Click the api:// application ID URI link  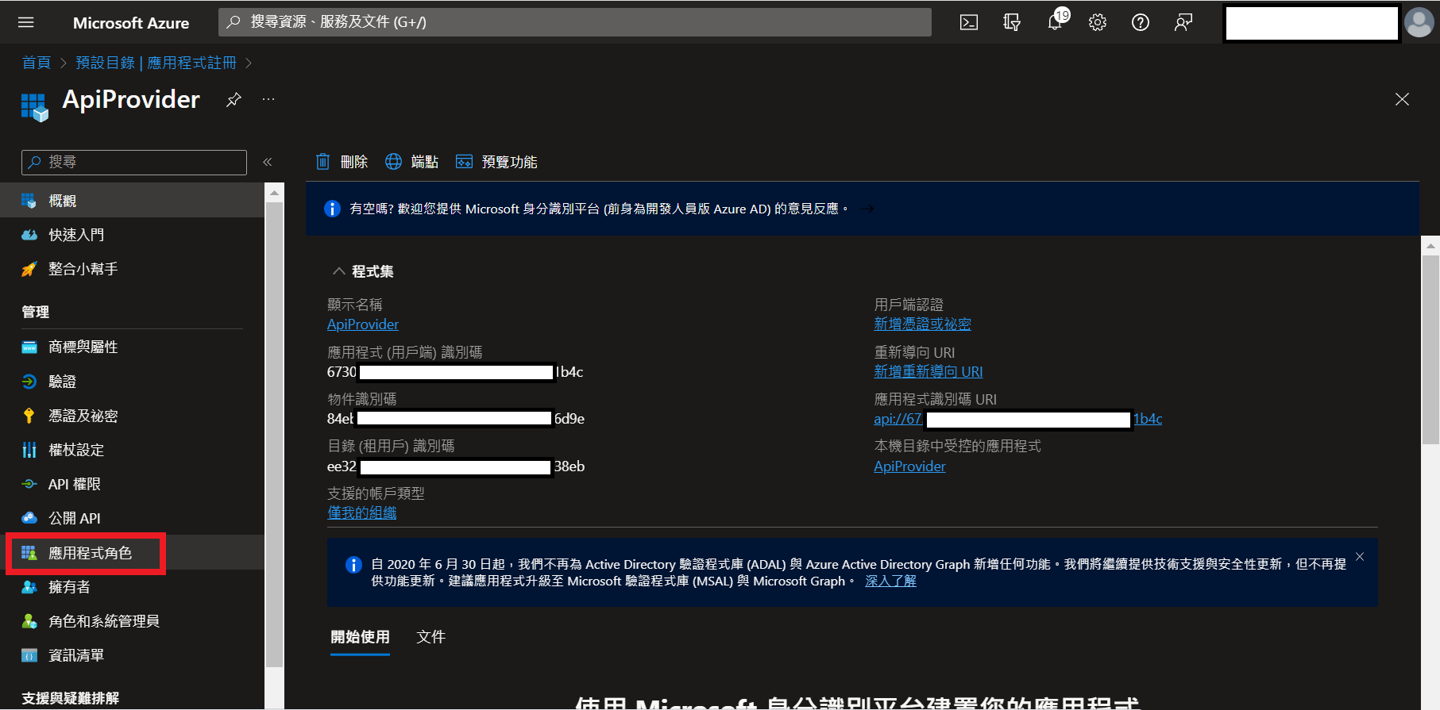(x=1017, y=419)
